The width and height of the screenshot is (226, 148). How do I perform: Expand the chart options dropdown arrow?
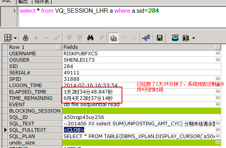point(193,38)
